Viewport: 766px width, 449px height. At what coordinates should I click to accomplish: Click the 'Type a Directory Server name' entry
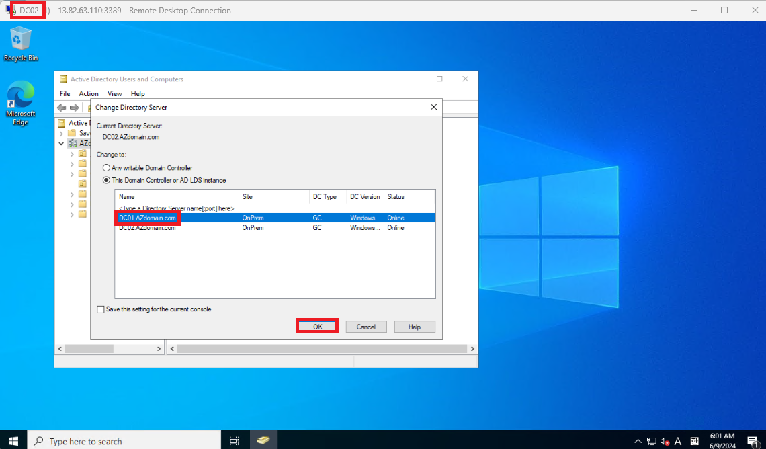point(176,208)
